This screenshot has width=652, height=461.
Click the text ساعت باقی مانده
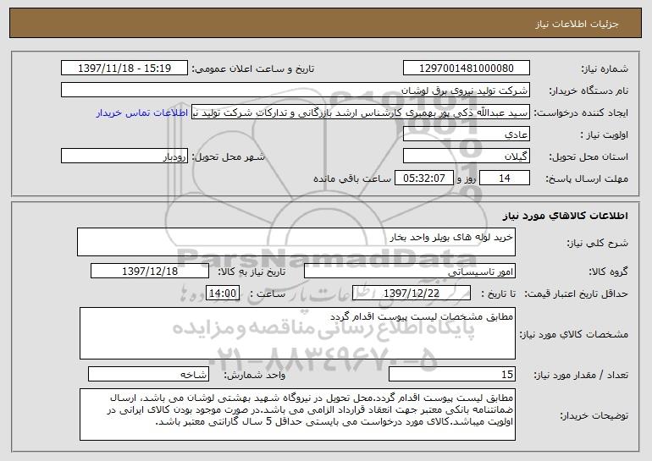click(x=352, y=178)
